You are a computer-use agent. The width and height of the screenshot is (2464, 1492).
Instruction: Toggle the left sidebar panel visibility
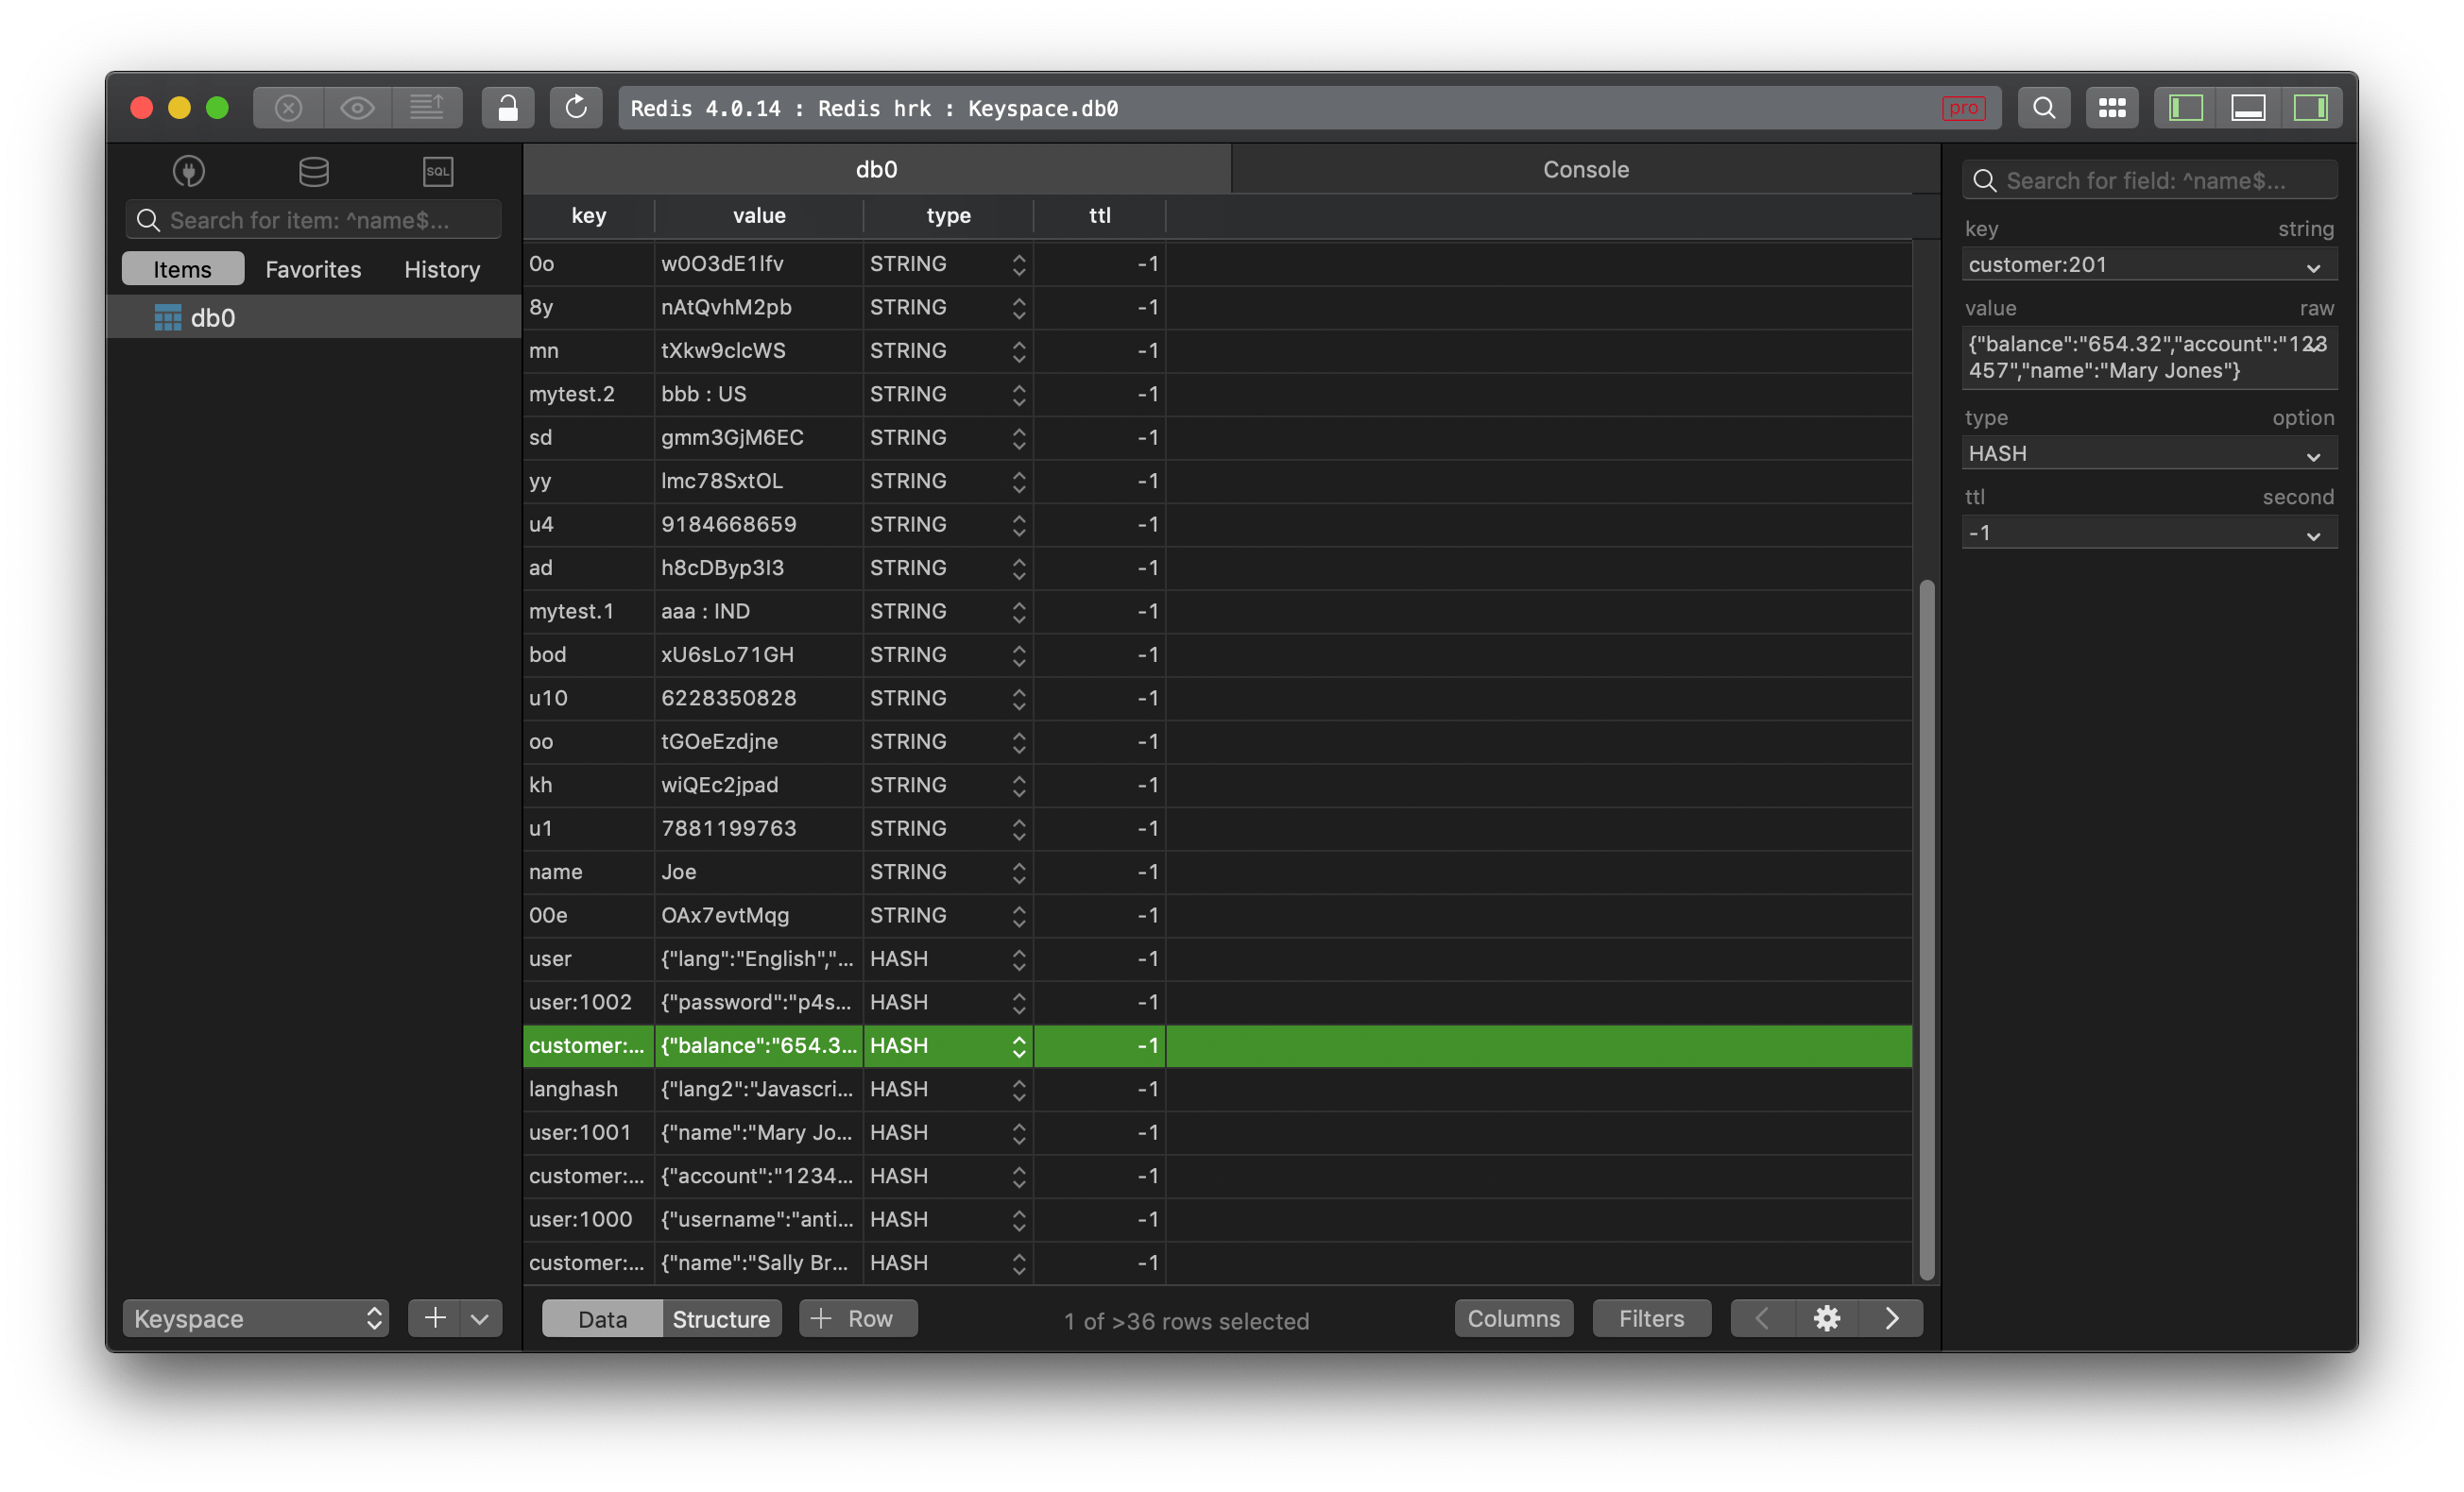tap(2185, 107)
